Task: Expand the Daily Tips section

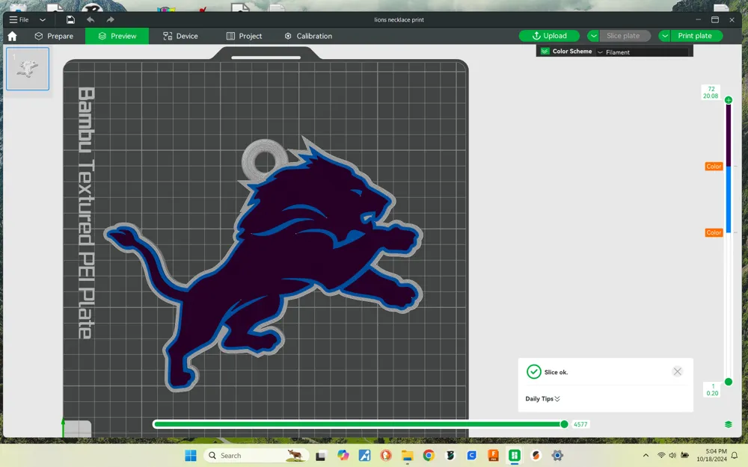Action: (x=542, y=399)
